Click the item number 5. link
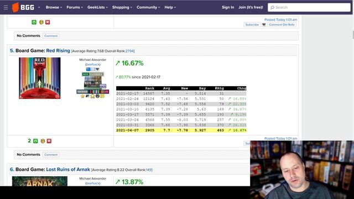This screenshot has width=354, height=199. (12, 50)
